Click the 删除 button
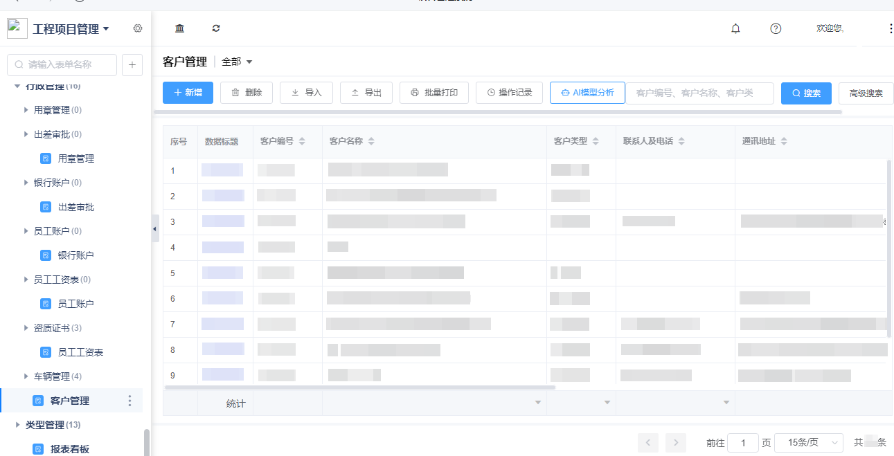Viewport: 894px width, 456px height. point(247,93)
